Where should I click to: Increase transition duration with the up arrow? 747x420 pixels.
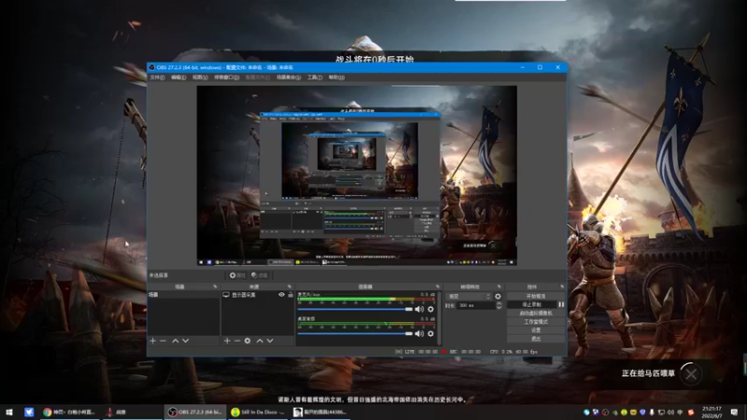[499, 303]
